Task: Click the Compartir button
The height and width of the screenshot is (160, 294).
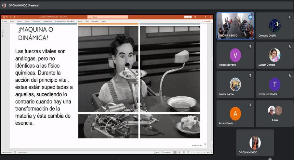Action: coord(206,22)
